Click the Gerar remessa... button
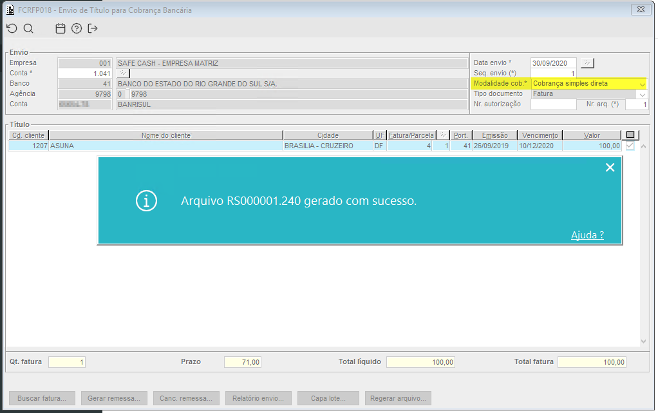The height and width of the screenshot is (413, 658). 114,398
